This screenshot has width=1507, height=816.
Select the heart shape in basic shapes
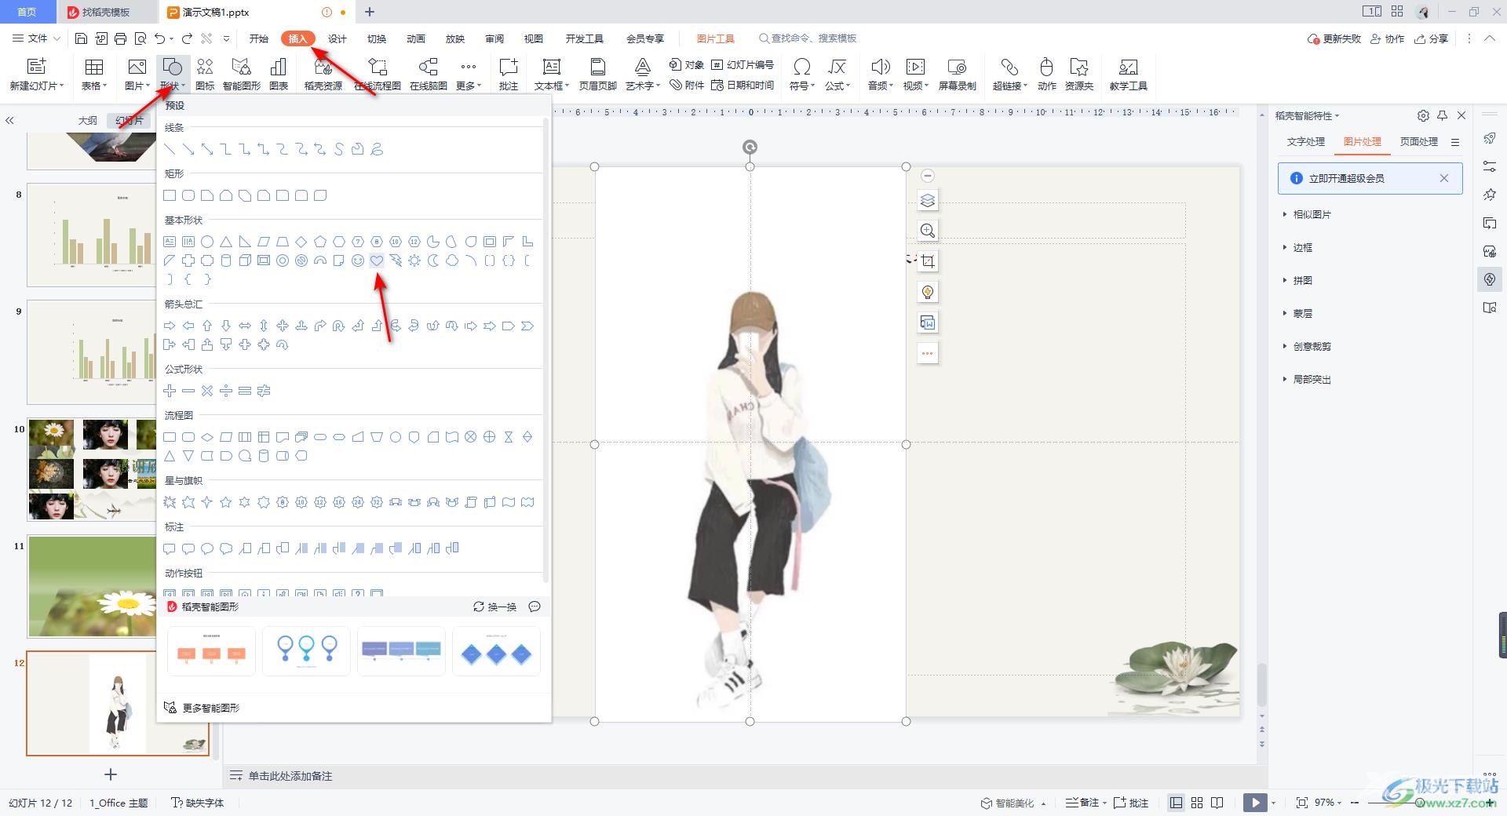pyautogui.click(x=377, y=260)
